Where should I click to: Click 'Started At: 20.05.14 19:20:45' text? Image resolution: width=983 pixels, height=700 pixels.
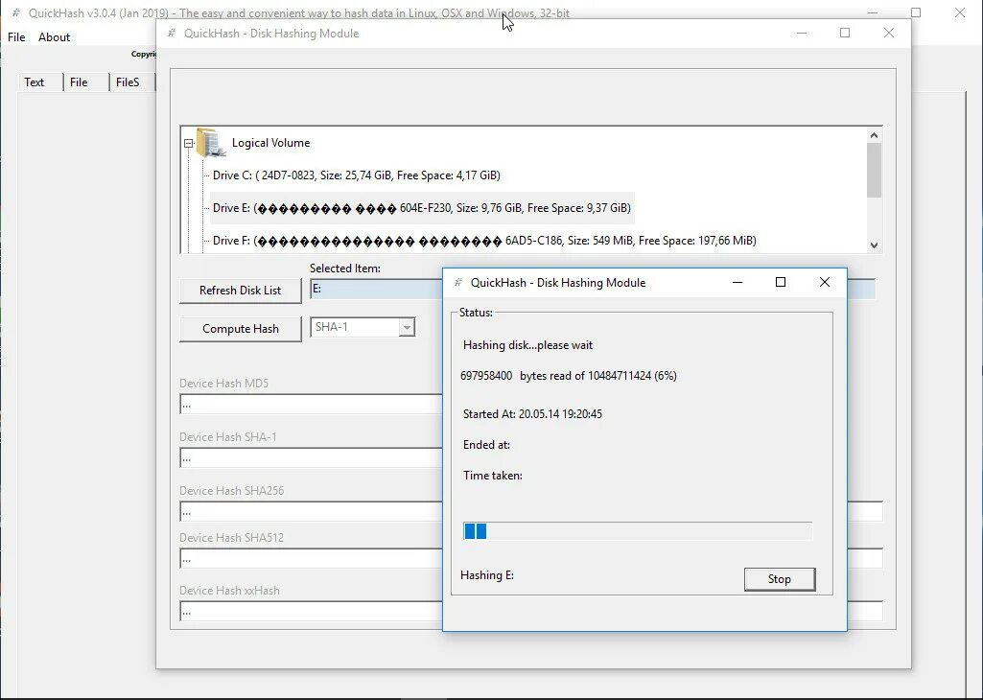[x=532, y=414]
